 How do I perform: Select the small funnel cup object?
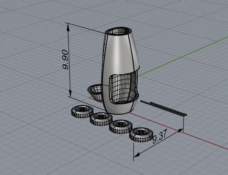click(x=95, y=93)
